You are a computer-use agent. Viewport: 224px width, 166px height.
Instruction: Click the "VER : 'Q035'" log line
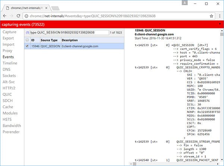(x=197, y=78)
